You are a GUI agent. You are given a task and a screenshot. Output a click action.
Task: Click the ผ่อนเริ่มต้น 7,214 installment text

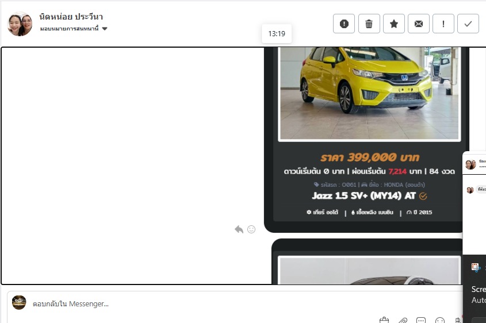tap(379, 171)
